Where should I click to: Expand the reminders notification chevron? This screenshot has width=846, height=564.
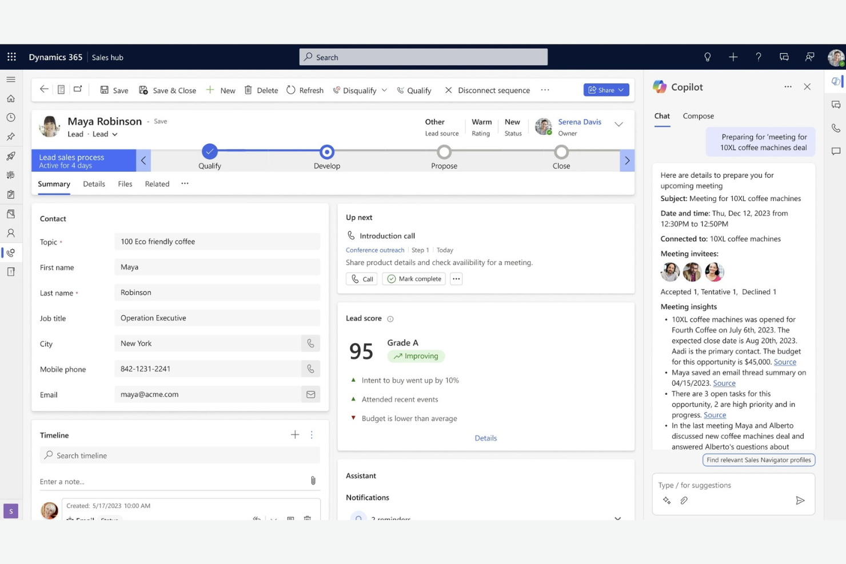click(x=617, y=518)
